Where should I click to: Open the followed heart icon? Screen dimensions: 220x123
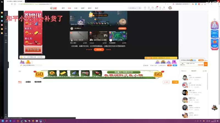(149, 8)
